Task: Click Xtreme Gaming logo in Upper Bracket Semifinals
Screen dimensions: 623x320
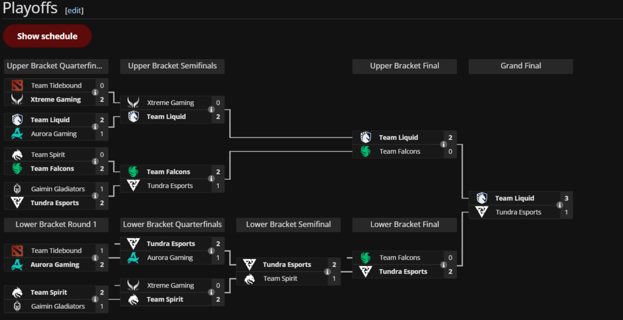Action: point(133,102)
